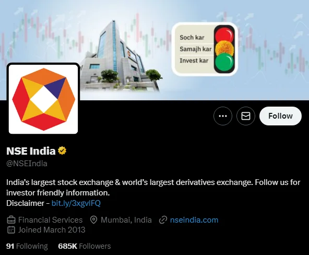
Task: Open the three-dot more options menu
Action: (x=223, y=116)
